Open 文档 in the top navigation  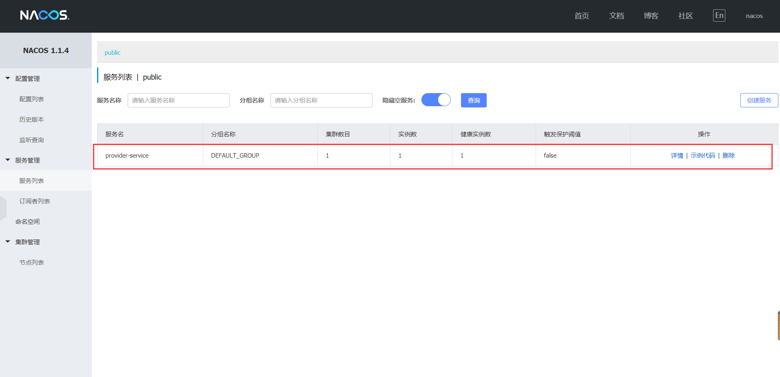tap(616, 16)
